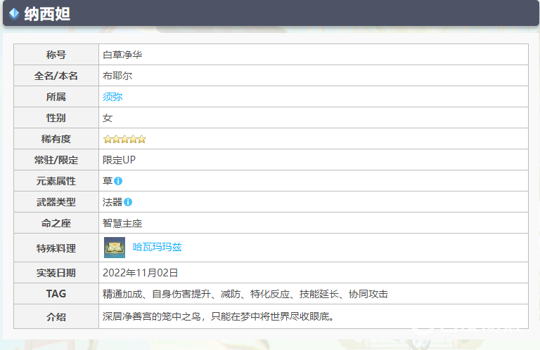Click the 法器 weapon type text
The width and height of the screenshot is (540, 350).
click(x=112, y=202)
